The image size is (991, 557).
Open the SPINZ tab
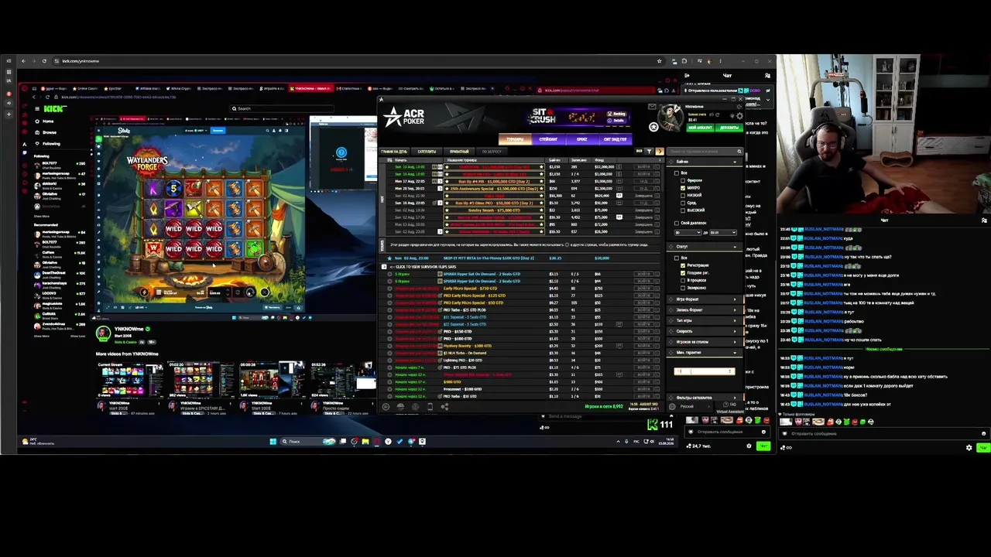tap(581, 139)
